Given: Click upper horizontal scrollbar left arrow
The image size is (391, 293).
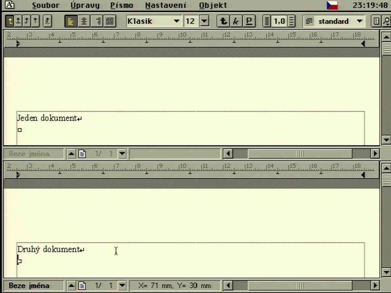Looking at the screenshot, I should pos(228,153).
